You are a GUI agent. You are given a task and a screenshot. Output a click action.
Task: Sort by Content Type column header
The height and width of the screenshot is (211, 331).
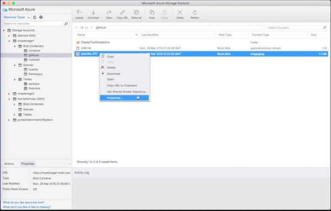[279, 35]
